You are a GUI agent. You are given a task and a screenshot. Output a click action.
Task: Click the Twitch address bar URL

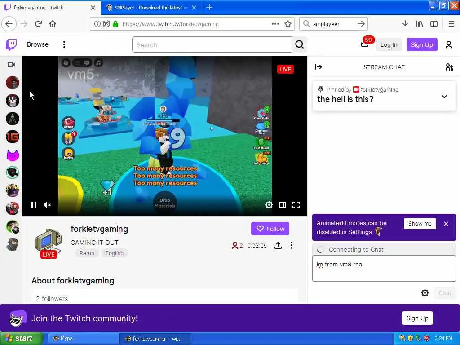click(170, 24)
